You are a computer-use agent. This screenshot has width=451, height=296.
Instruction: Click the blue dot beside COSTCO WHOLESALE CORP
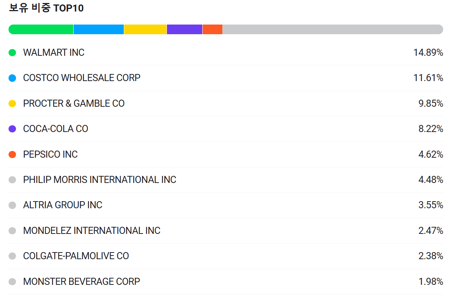[12, 78]
